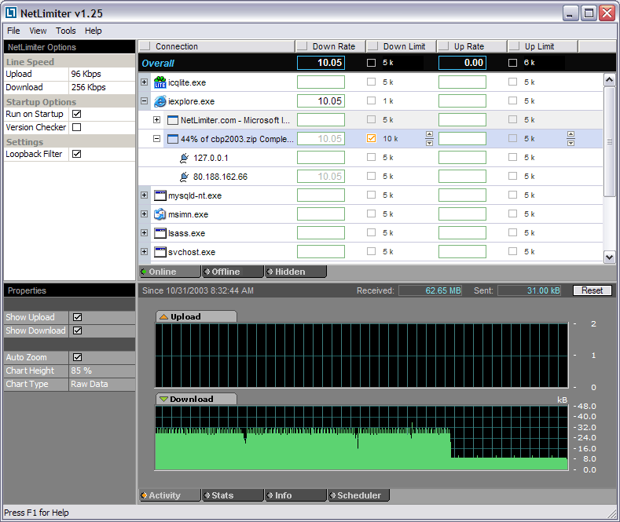Switch to the Stats tab
The height and width of the screenshot is (522, 620).
coord(233,495)
